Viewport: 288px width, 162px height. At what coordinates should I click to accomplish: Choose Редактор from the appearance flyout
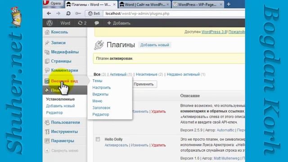click(x=101, y=114)
